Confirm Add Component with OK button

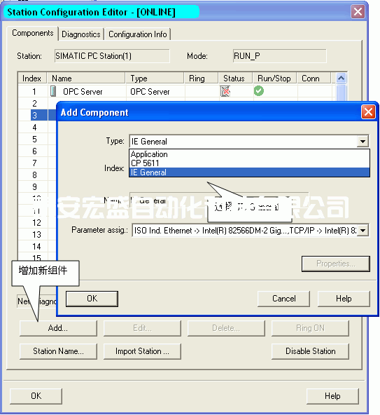point(92,299)
